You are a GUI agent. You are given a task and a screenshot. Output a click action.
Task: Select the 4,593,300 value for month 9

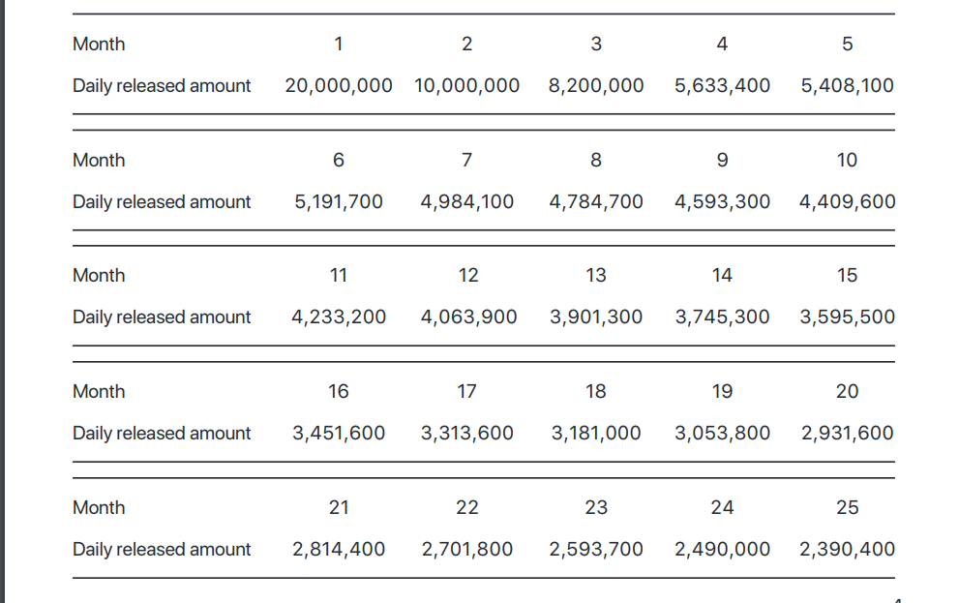pos(722,202)
